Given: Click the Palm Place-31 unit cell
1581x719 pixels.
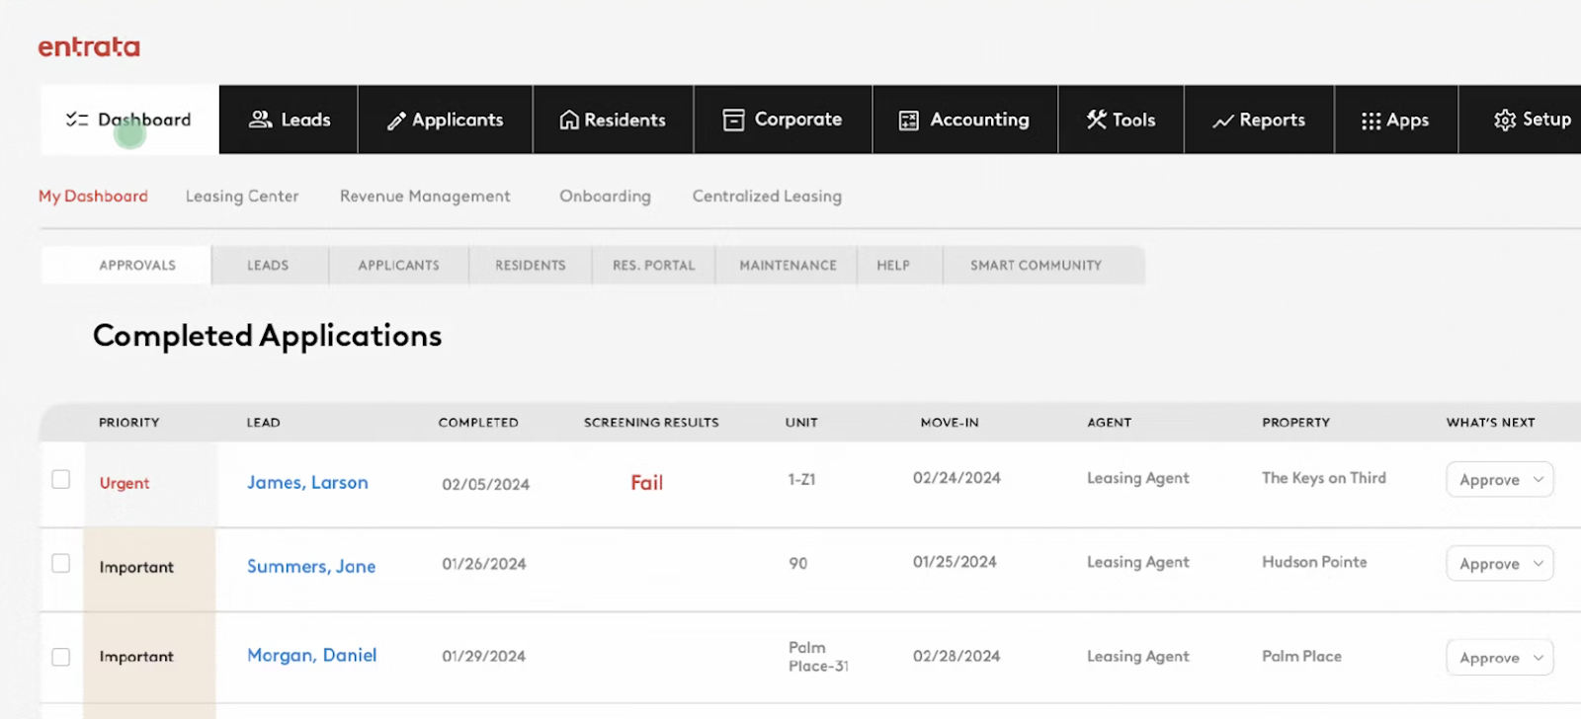Looking at the screenshot, I should click(x=818, y=657).
